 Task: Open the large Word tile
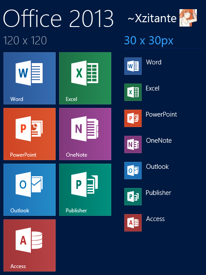pyautogui.click(x=30, y=78)
